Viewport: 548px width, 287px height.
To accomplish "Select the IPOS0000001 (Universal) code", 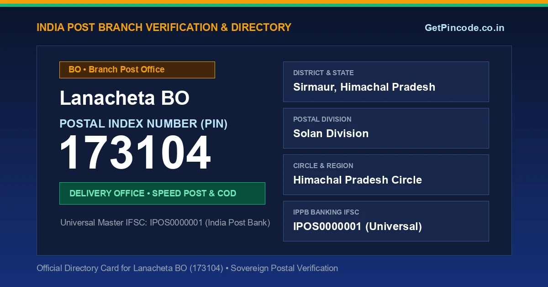I will click(x=358, y=226).
